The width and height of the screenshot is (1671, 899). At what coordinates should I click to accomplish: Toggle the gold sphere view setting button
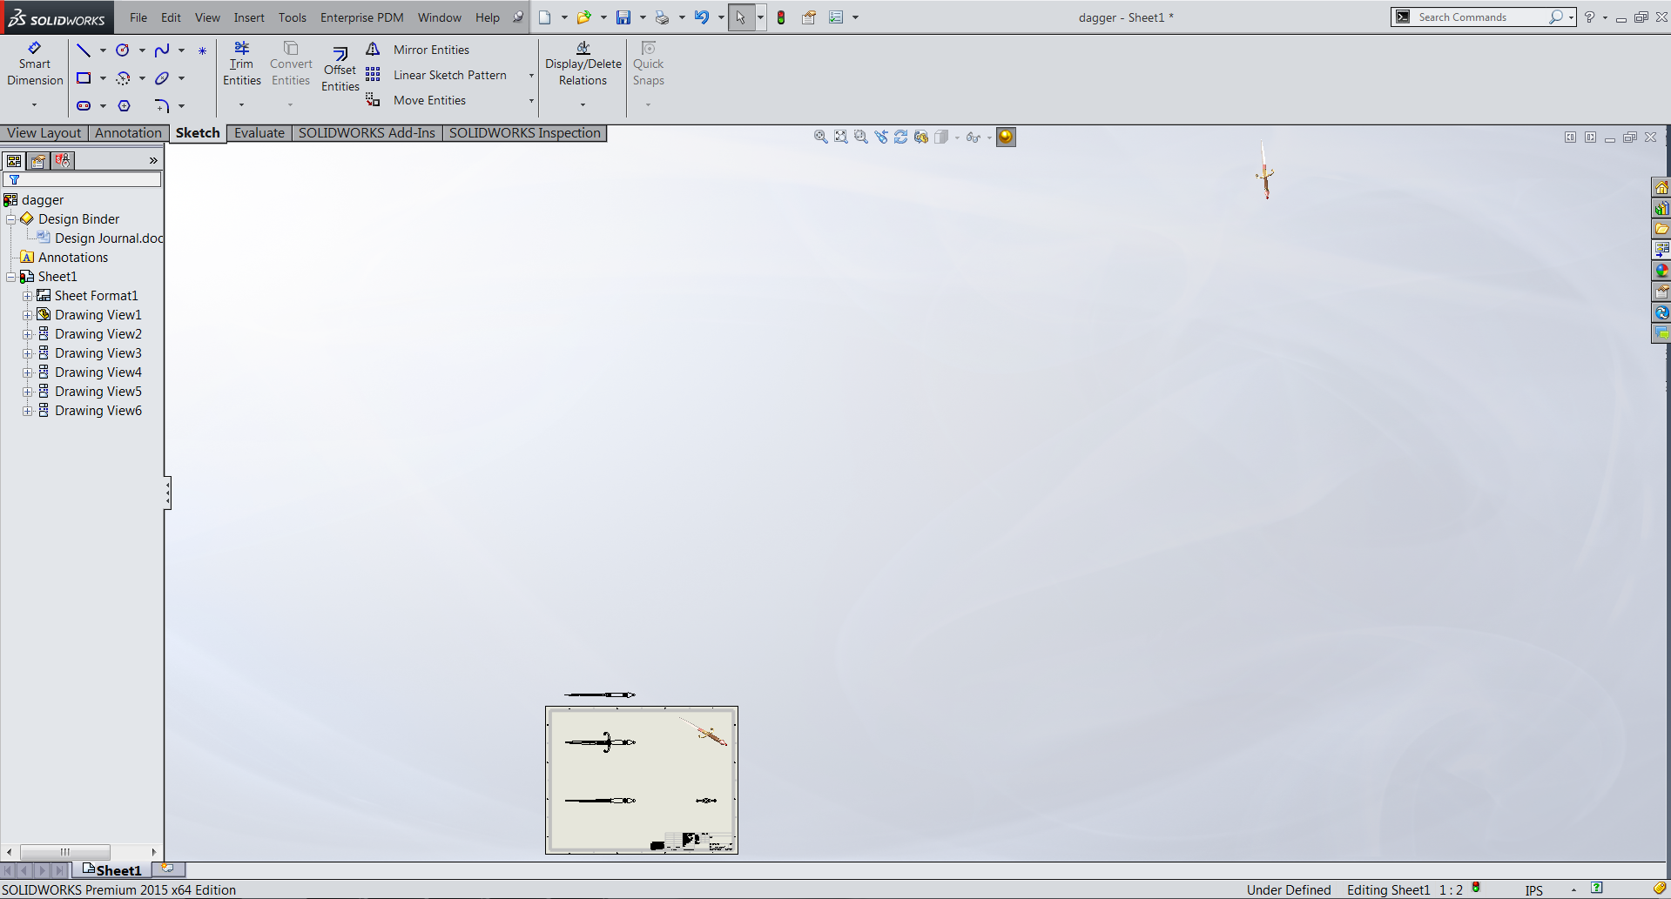click(x=1006, y=137)
